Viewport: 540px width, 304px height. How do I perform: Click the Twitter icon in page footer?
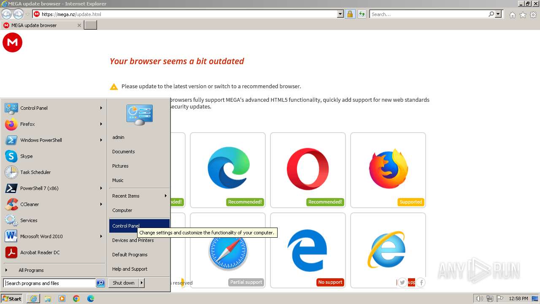click(402, 282)
